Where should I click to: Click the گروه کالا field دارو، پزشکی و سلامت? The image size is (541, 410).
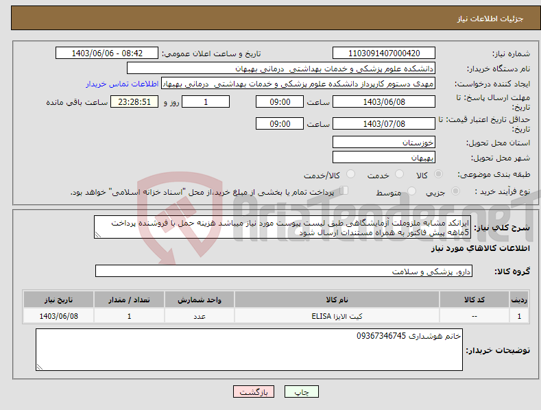tap(284, 272)
